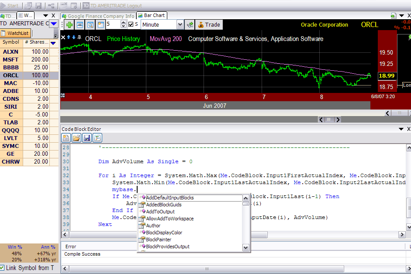Click the toolbar overflow arrow beside WatchList
The height and width of the screenshot is (274, 411).
point(55,35)
